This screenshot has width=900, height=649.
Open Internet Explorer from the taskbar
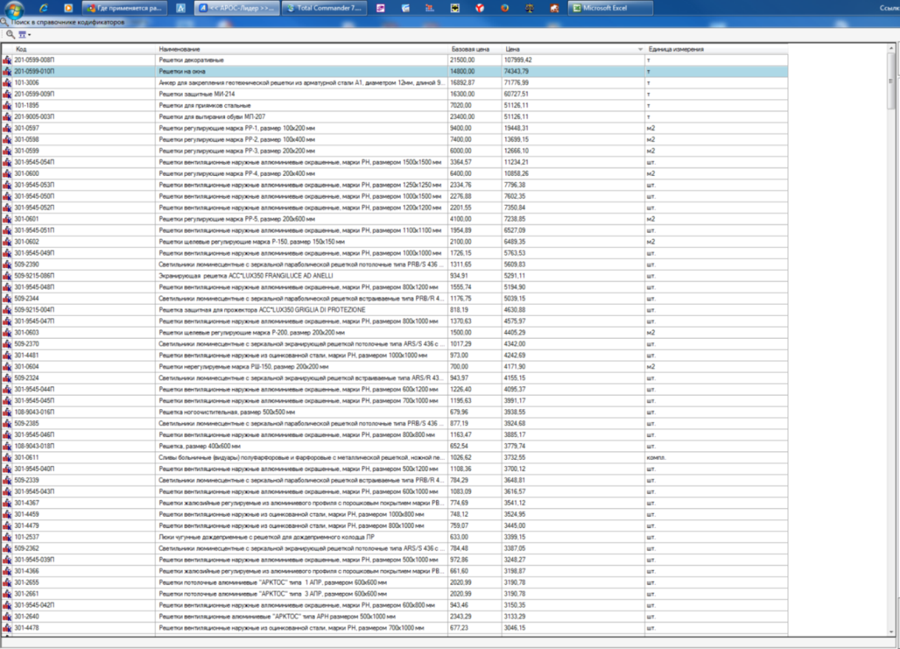coord(44,8)
